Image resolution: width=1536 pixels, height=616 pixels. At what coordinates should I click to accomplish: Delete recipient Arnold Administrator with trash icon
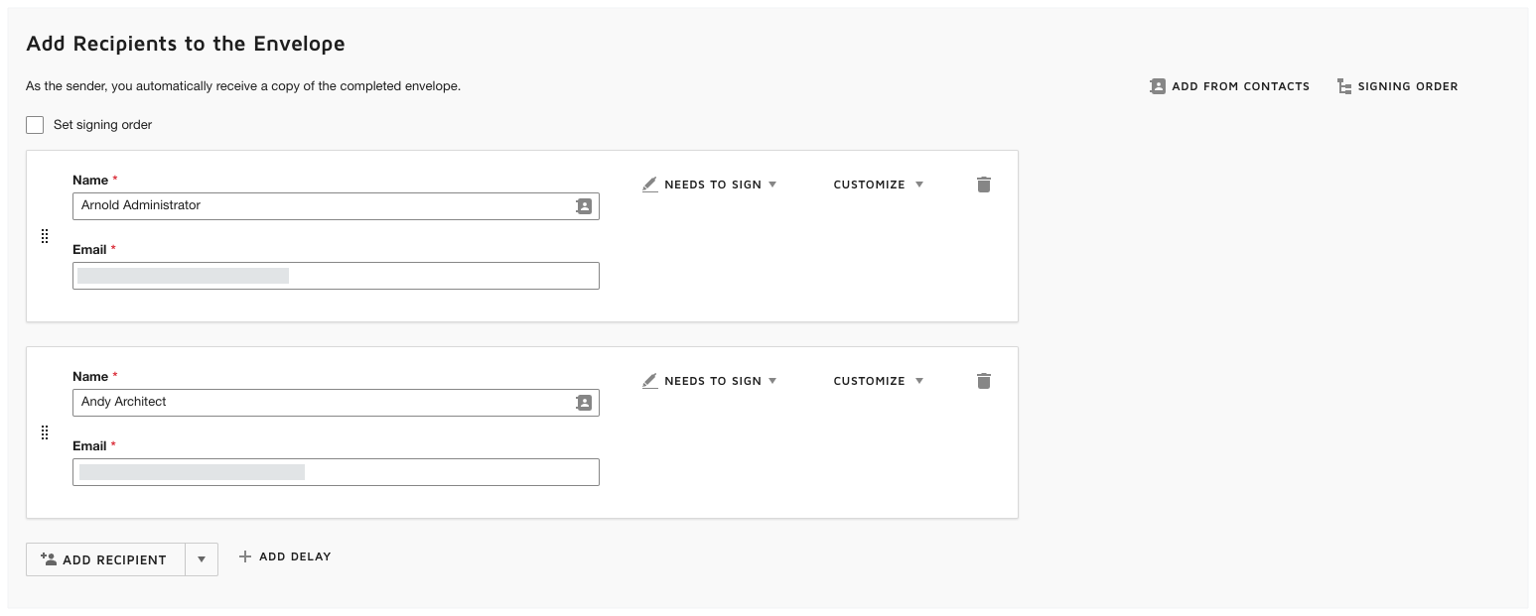(x=984, y=185)
